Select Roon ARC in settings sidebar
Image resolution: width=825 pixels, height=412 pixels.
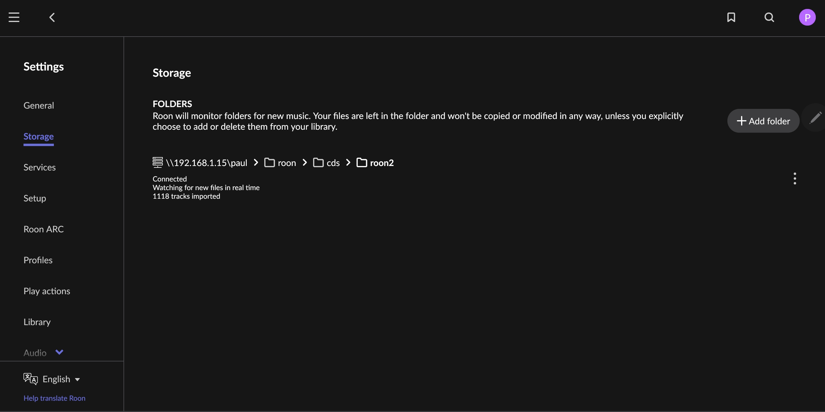click(43, 229)
